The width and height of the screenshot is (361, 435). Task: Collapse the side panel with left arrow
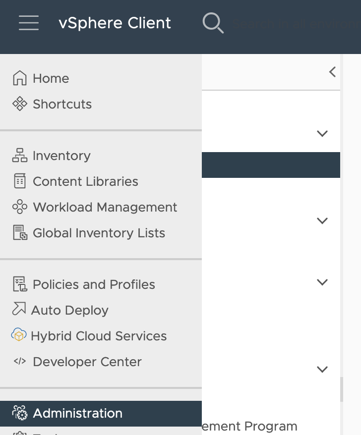tap(332, 72)
